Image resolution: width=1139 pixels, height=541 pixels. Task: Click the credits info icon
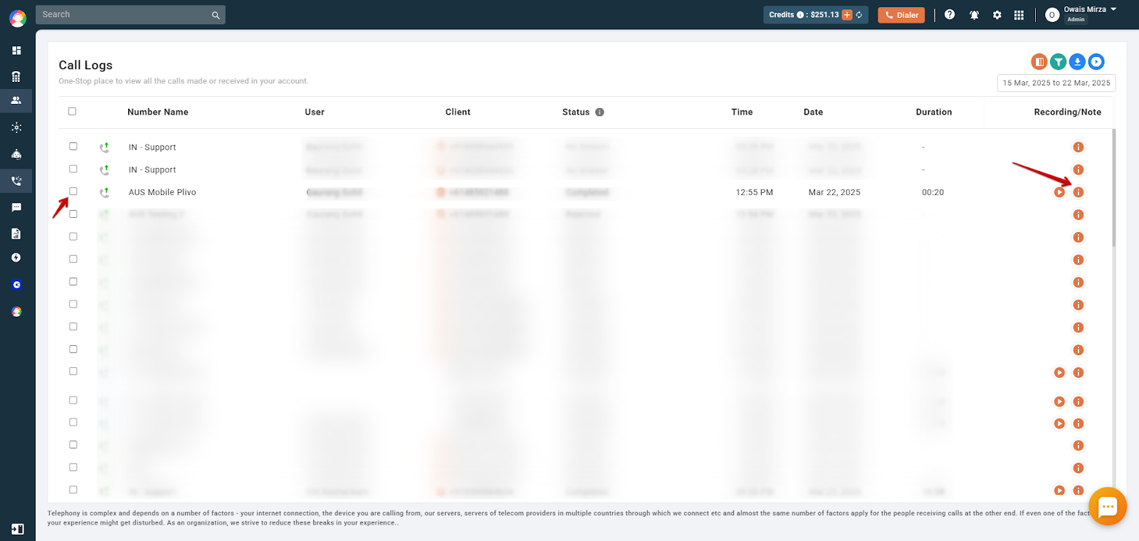[x=800, y=15]
